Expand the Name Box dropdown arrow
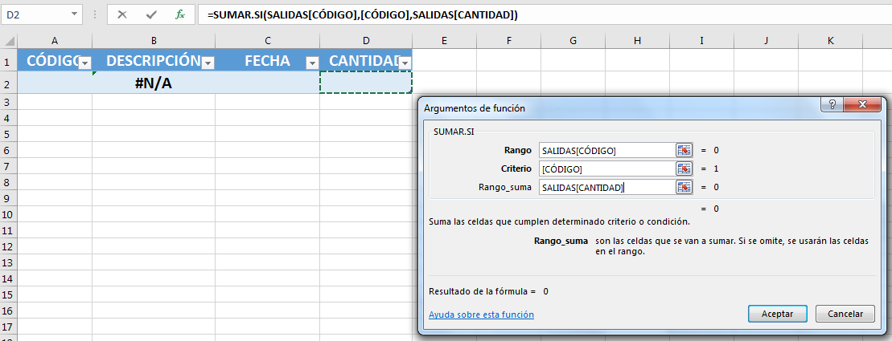The height and width of the screenshot is (341, 892). click(x=75, y=14)
